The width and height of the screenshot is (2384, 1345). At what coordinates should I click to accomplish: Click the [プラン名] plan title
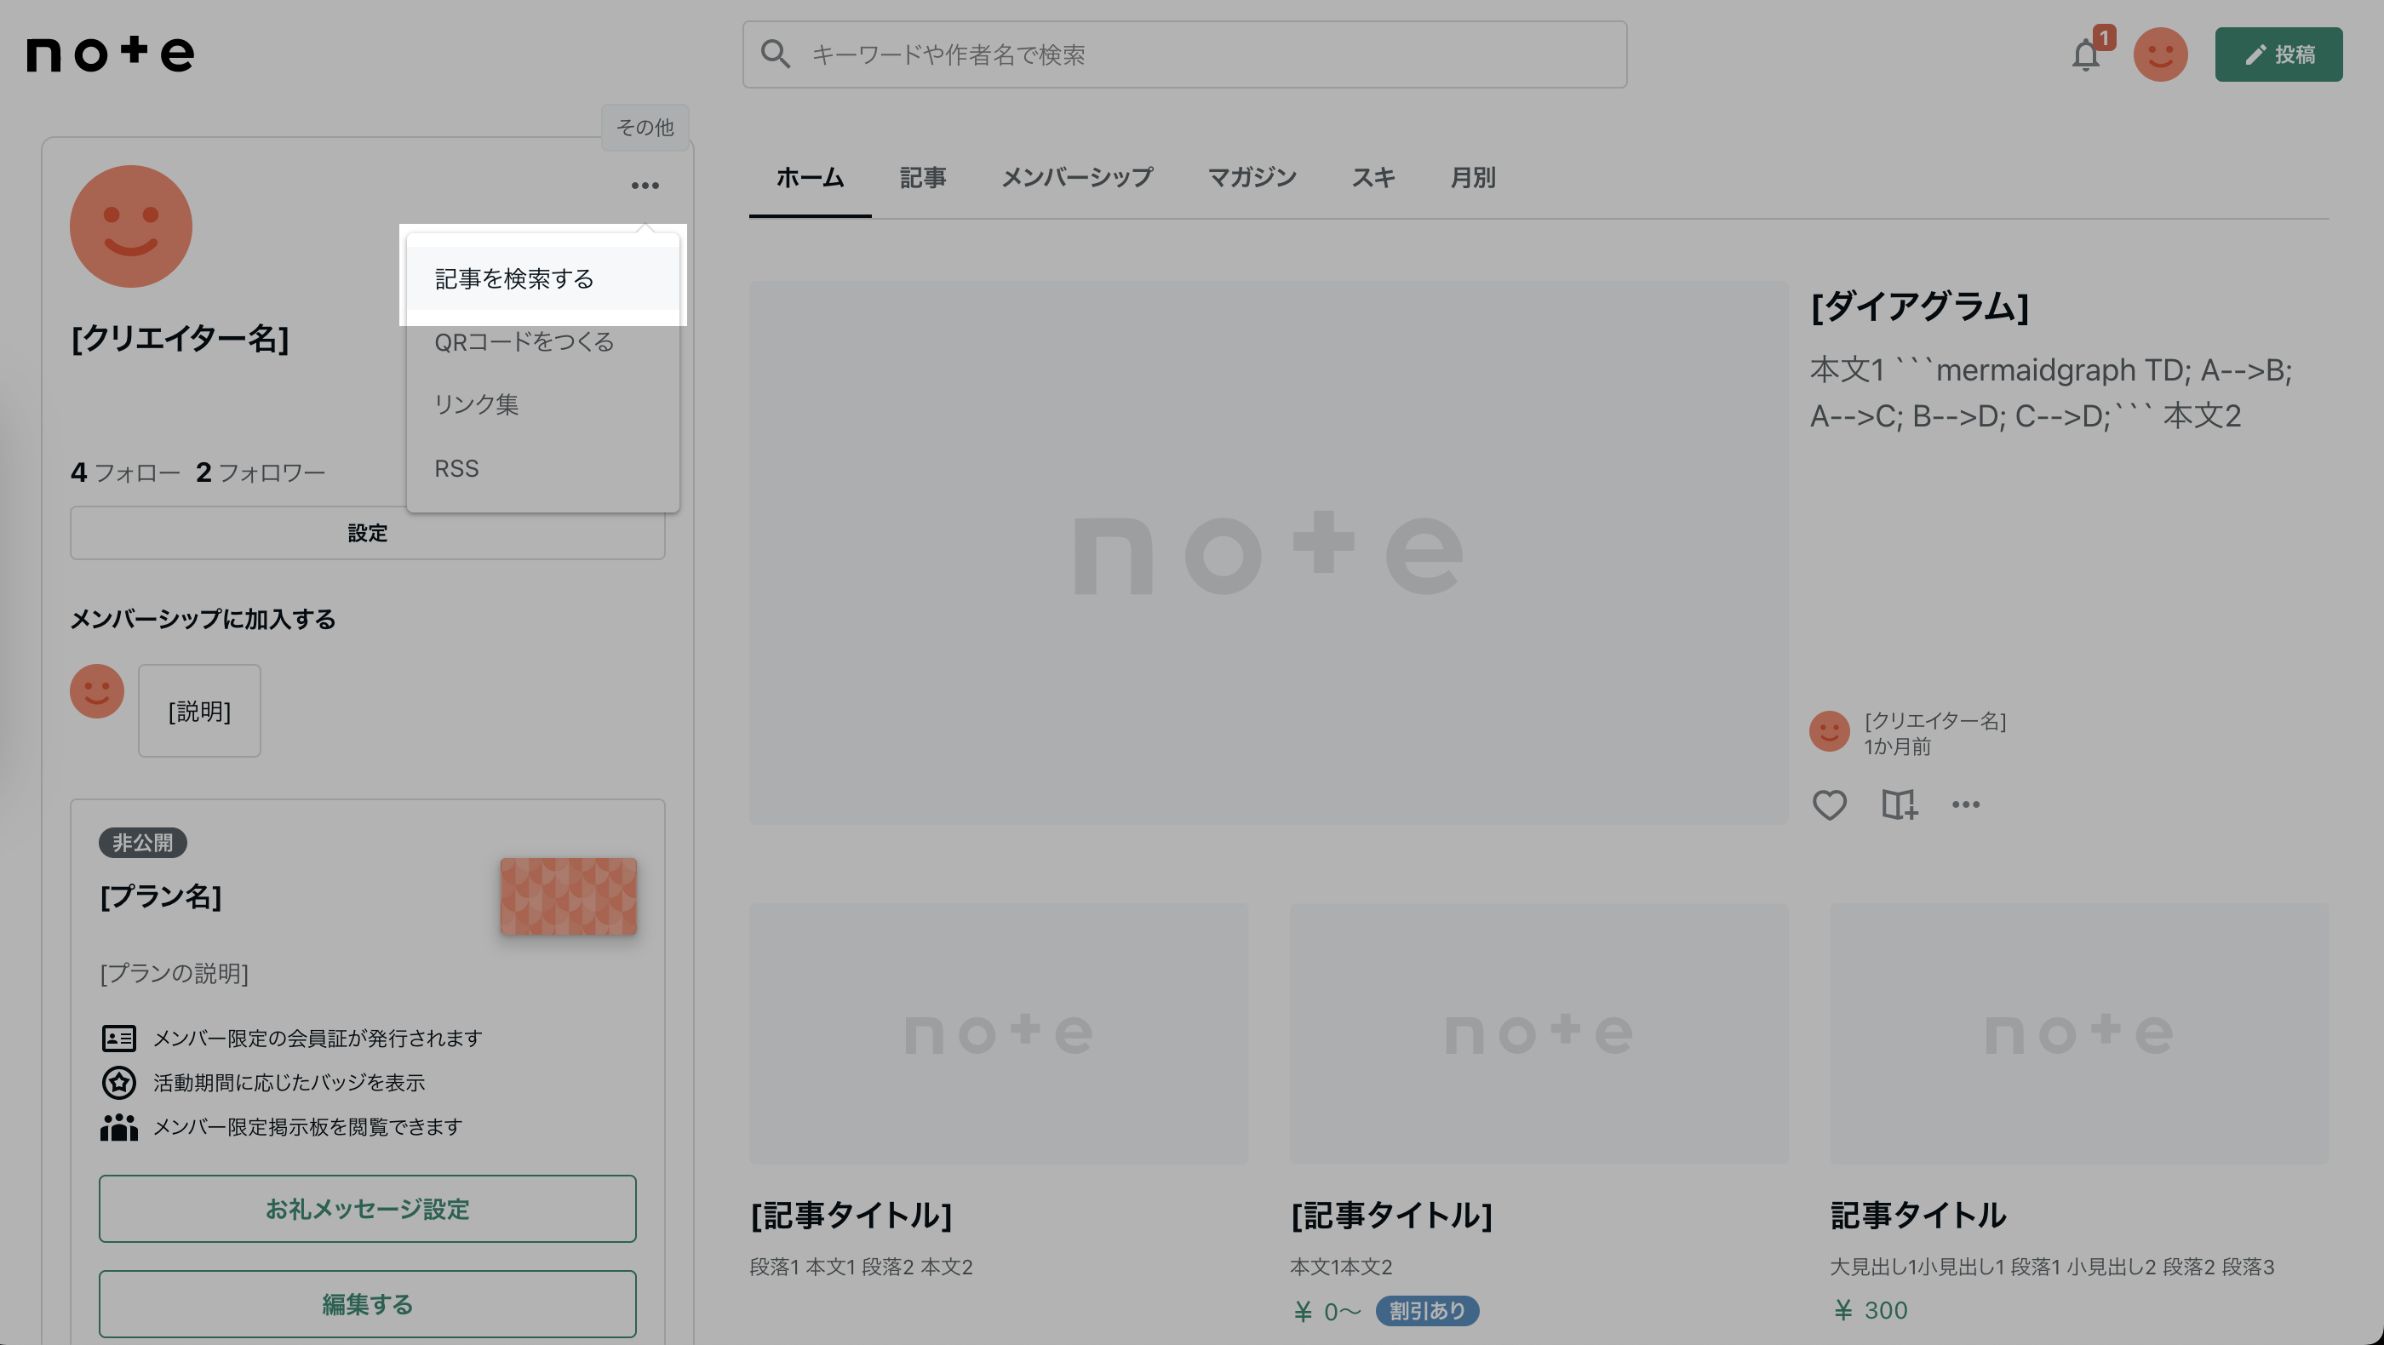(161, 896)
